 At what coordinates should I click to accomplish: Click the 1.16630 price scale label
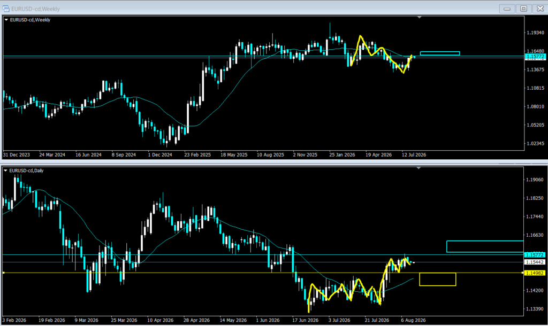pos(535,235)
